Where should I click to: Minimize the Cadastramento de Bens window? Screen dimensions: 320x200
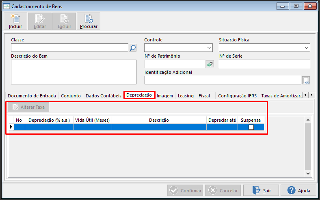pos(283,6)
